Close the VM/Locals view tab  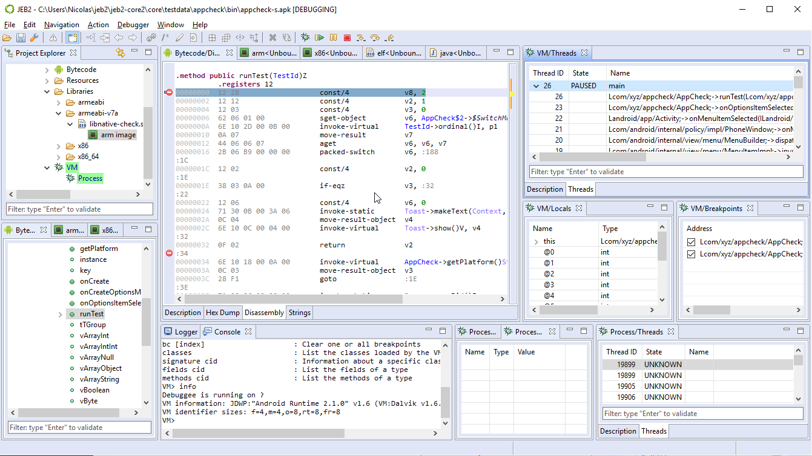(x=578, y=208)
